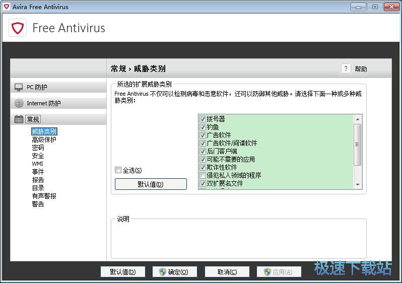Screen dimensions: 402x283
Task: Select 威胁类别 in the tree
Action: pyautogui.click(x=44, y=131)
